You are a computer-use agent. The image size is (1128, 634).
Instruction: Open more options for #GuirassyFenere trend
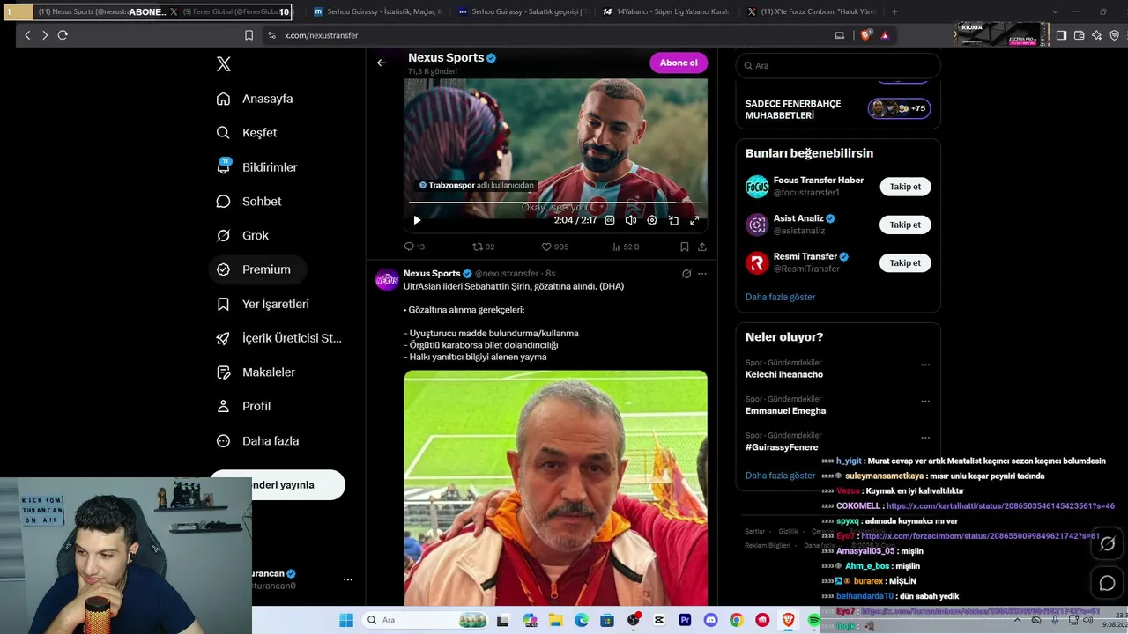[925, 438]
